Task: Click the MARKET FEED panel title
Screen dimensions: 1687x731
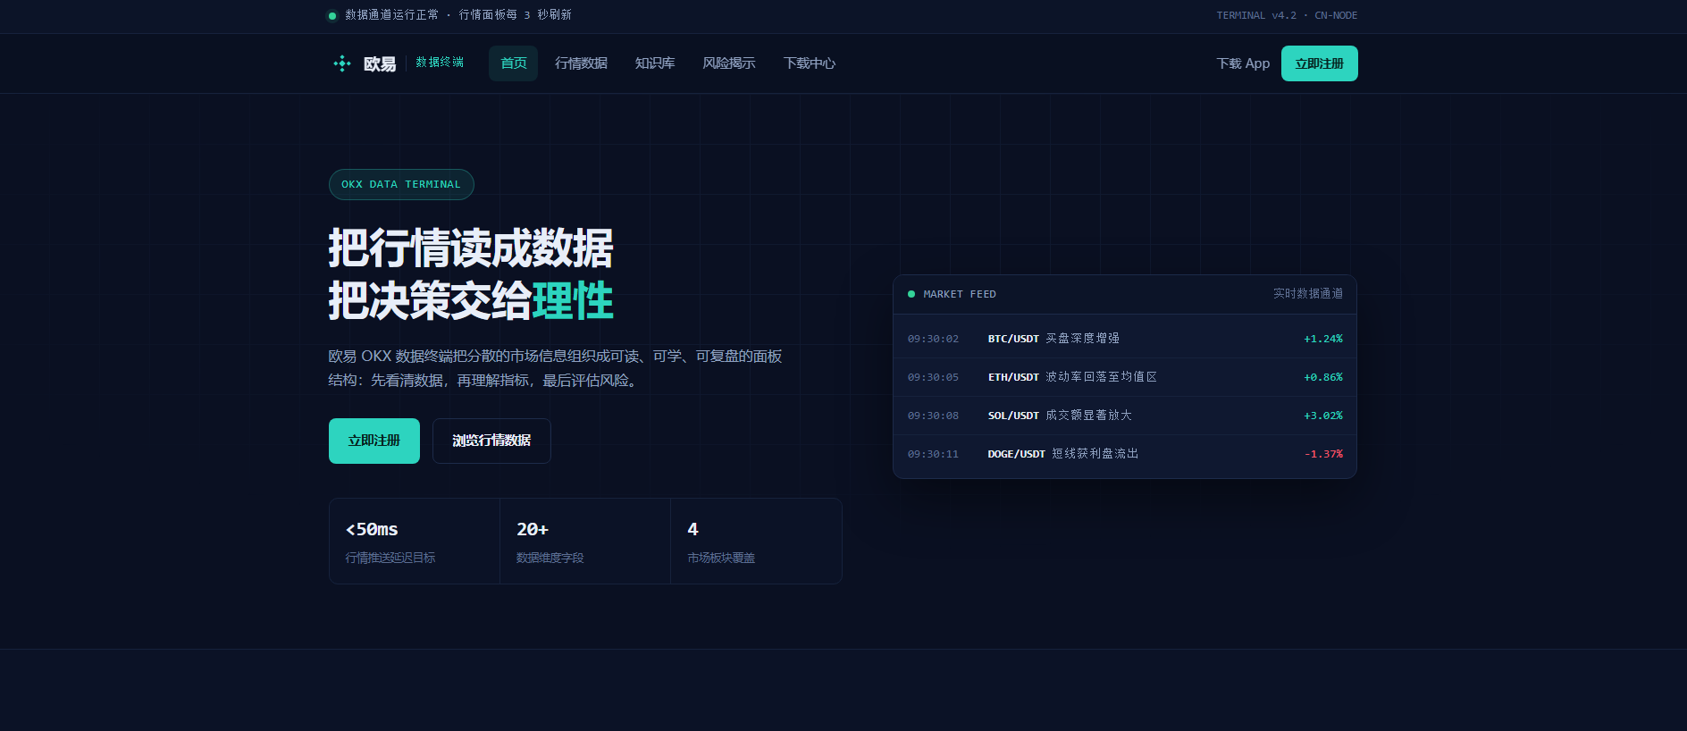Action: [x=960, y=294]
